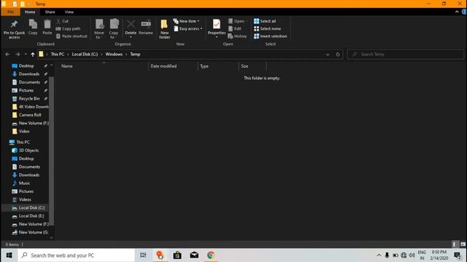Switch to large icons view in status bar

click(463, 245)
